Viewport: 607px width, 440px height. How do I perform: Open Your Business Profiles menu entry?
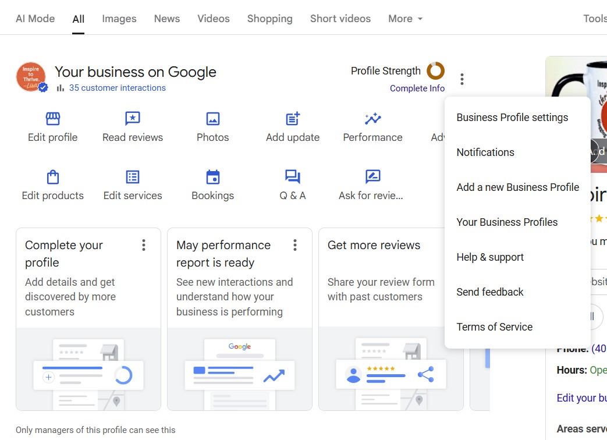517,222
